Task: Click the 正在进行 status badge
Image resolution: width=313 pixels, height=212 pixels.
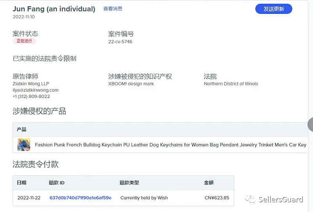Action: pos(24,41)
